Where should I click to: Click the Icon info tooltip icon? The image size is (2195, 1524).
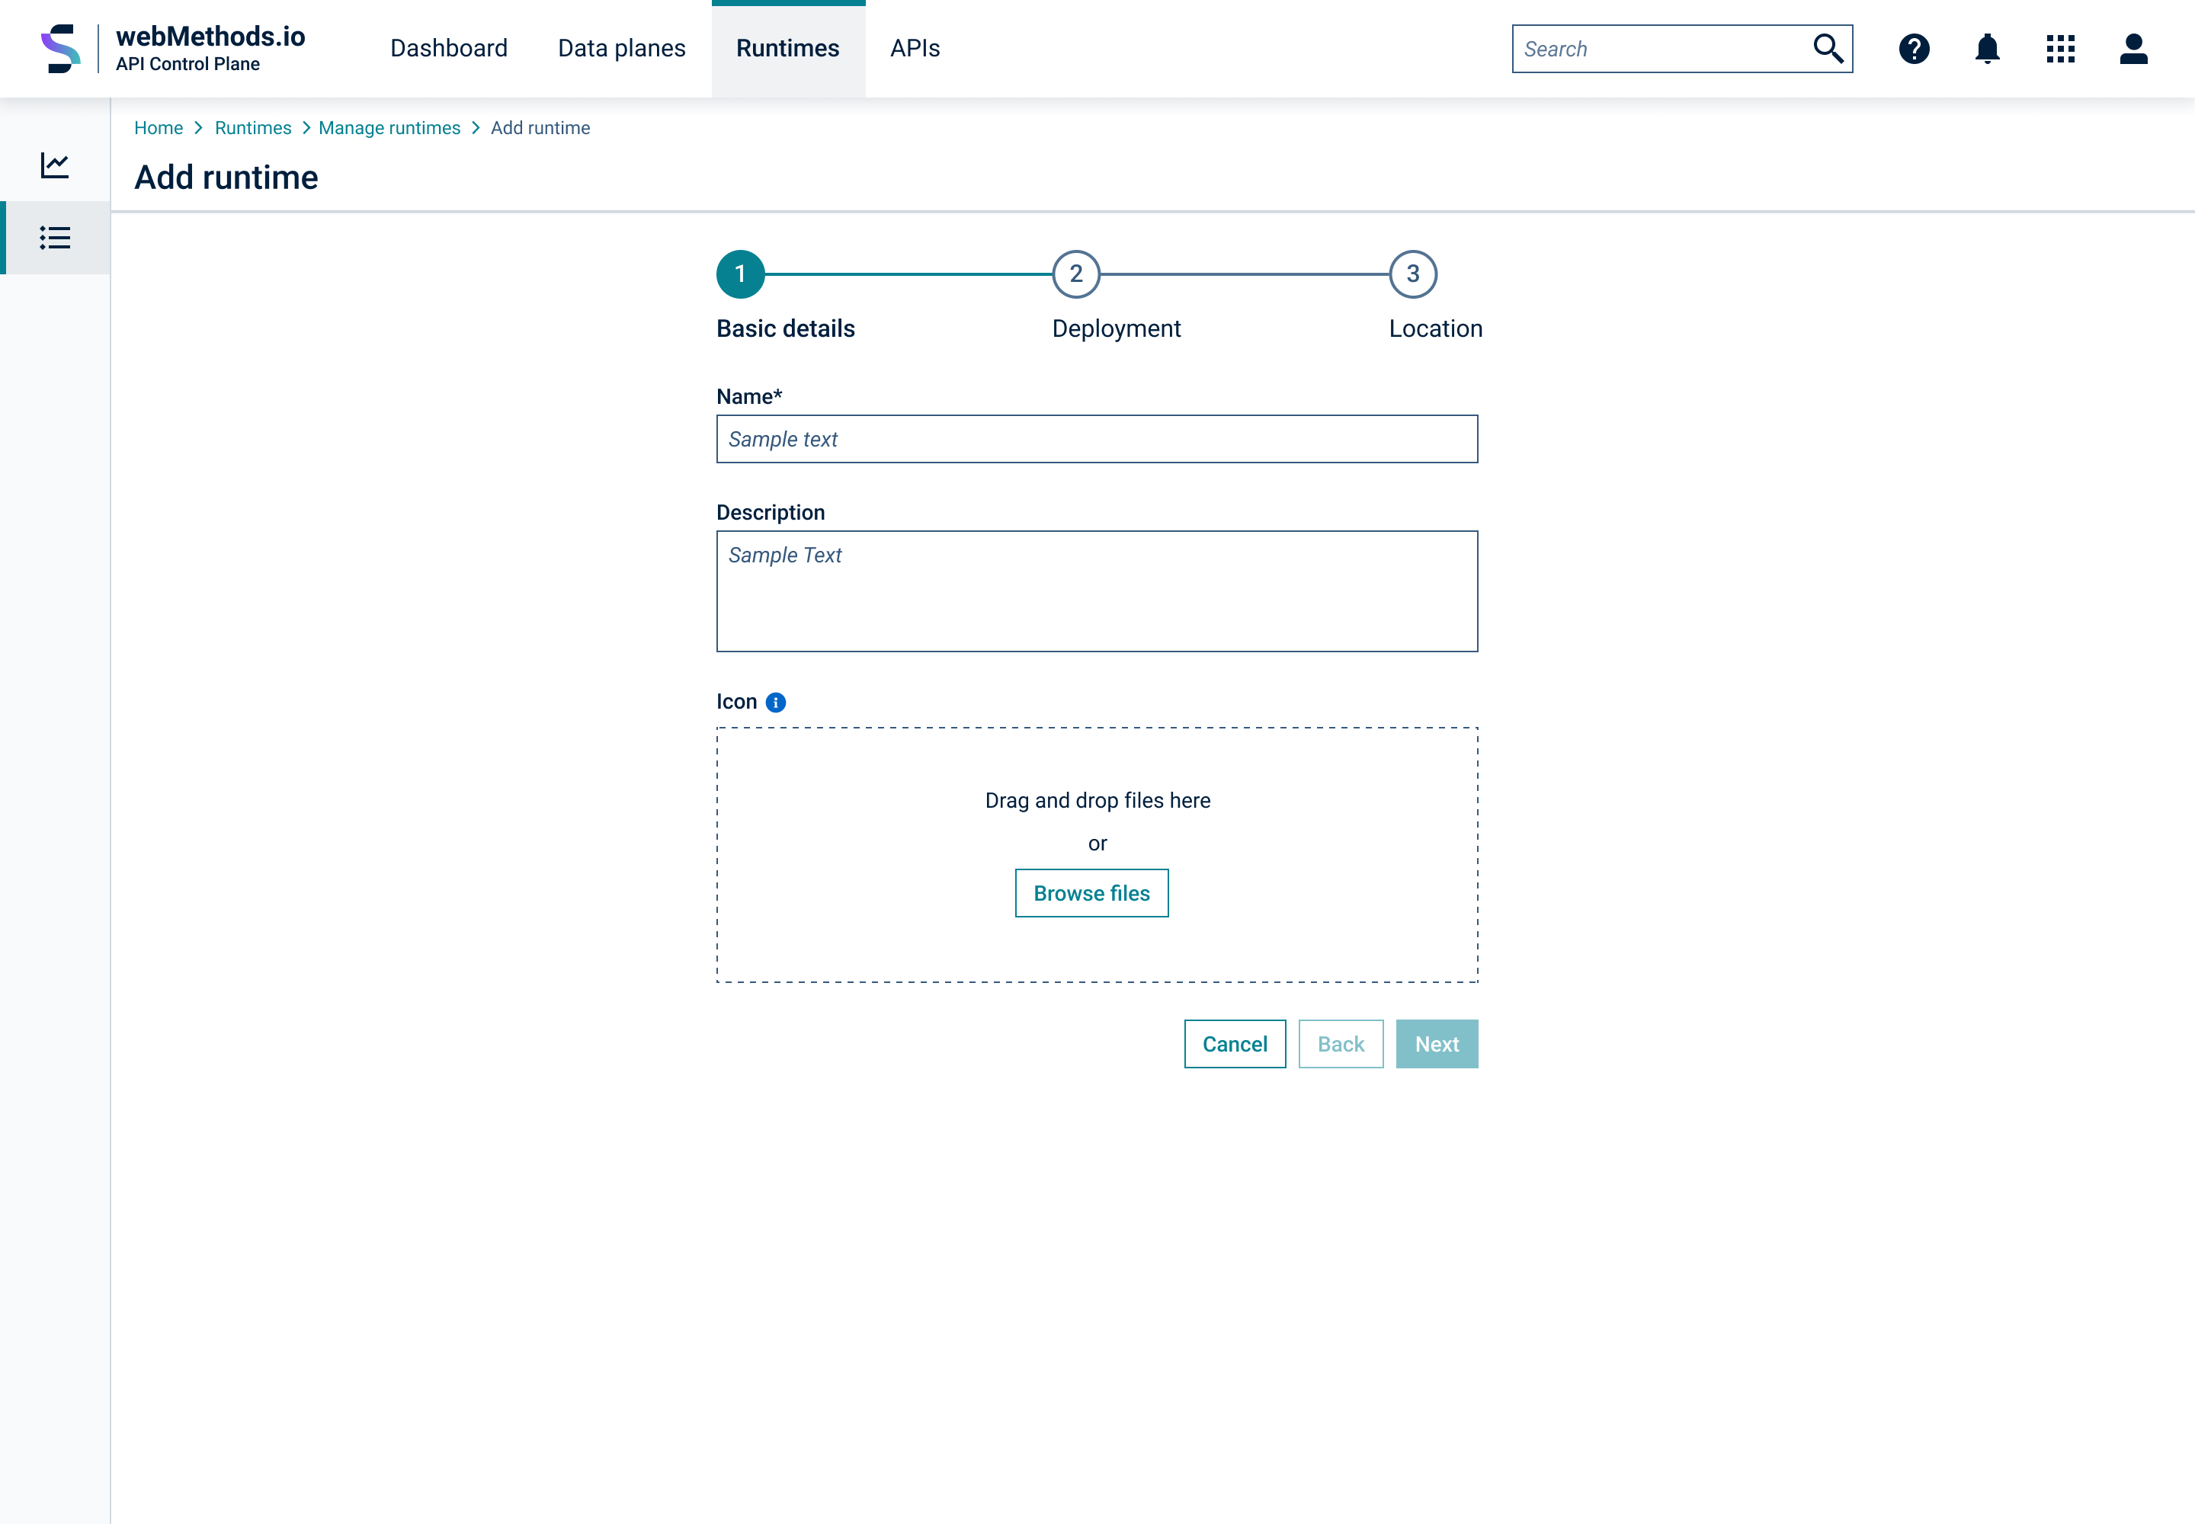point(776,703)
